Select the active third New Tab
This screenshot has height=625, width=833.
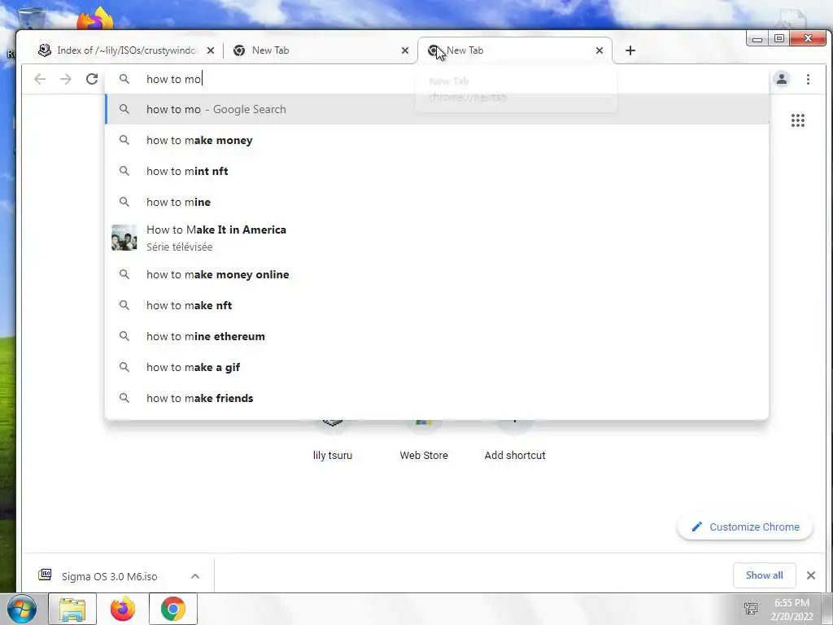click(x=514, y=50)
